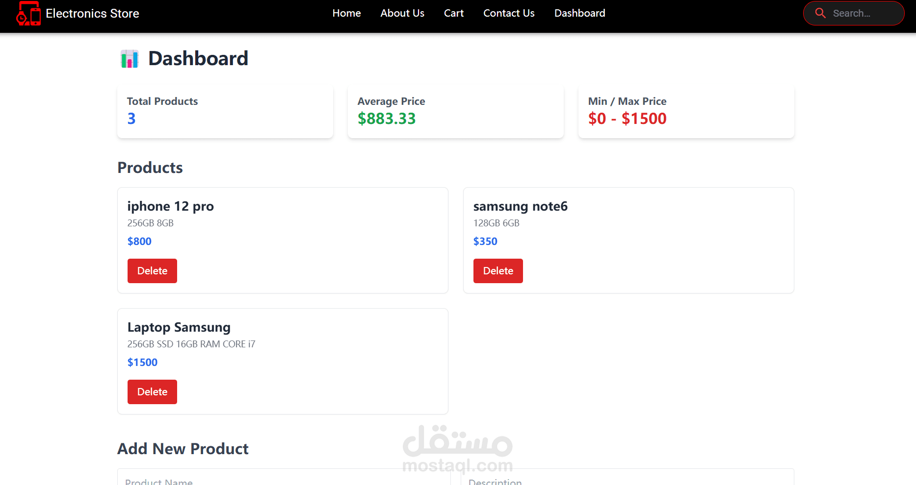
Task: Click the Laptop Samsung $1500 price
Action: [x=142, y=363]
